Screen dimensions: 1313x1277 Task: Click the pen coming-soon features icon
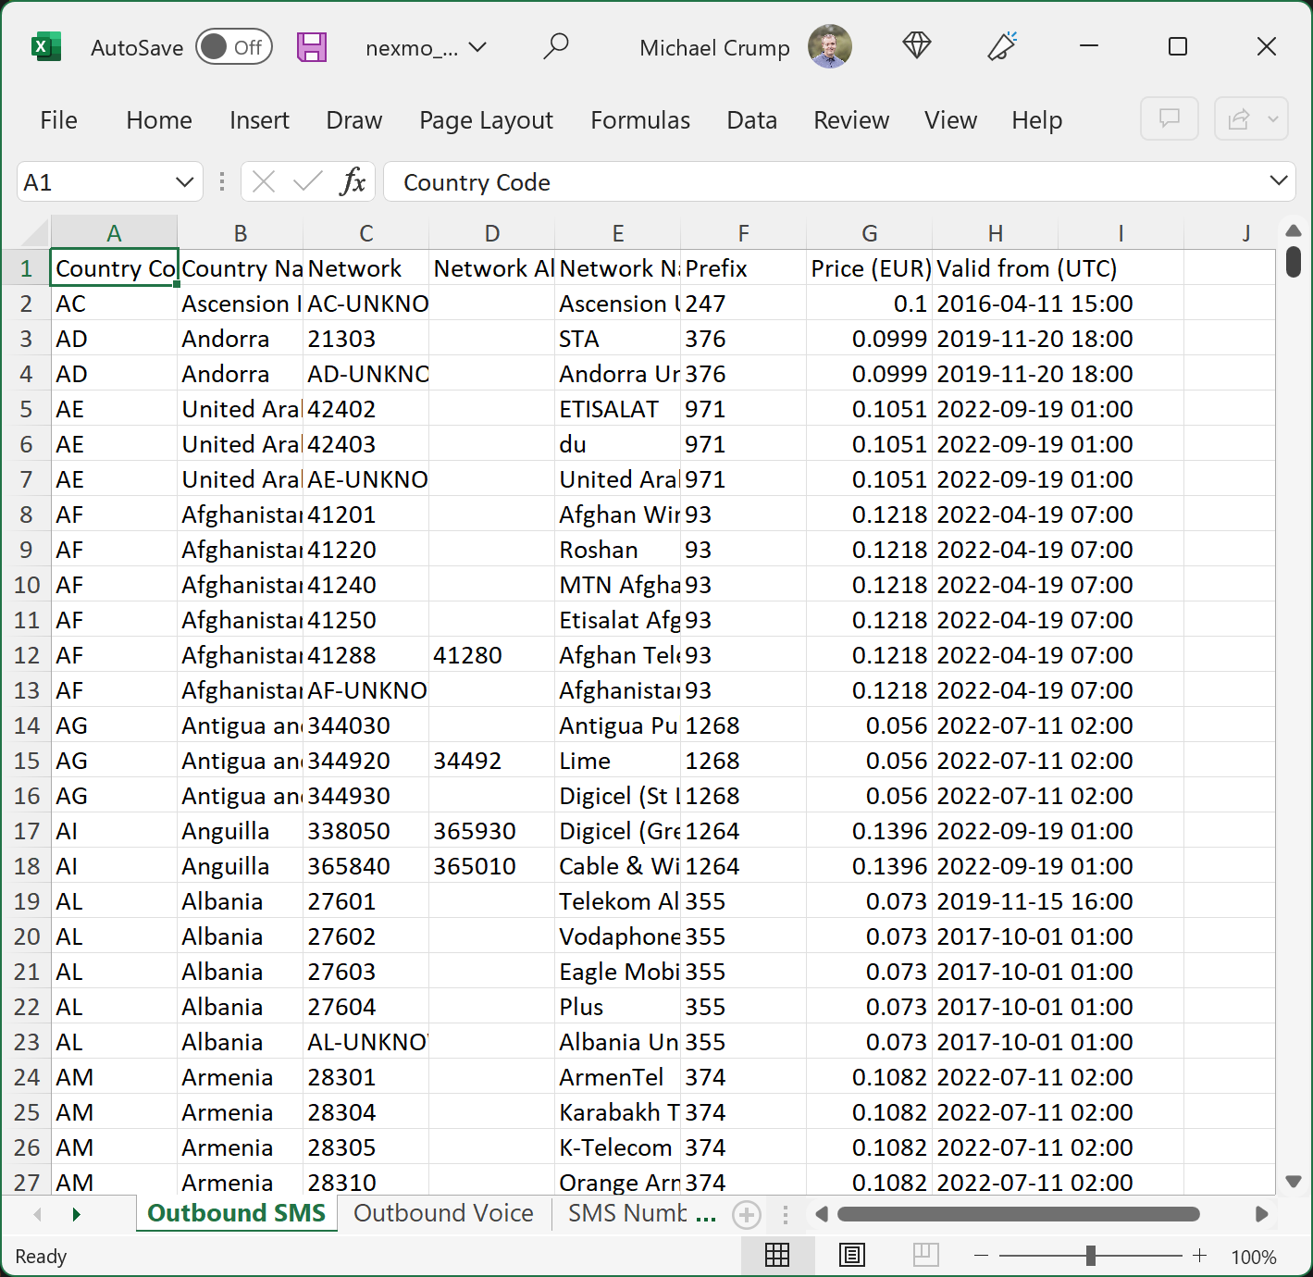(x=1002, y=46)
